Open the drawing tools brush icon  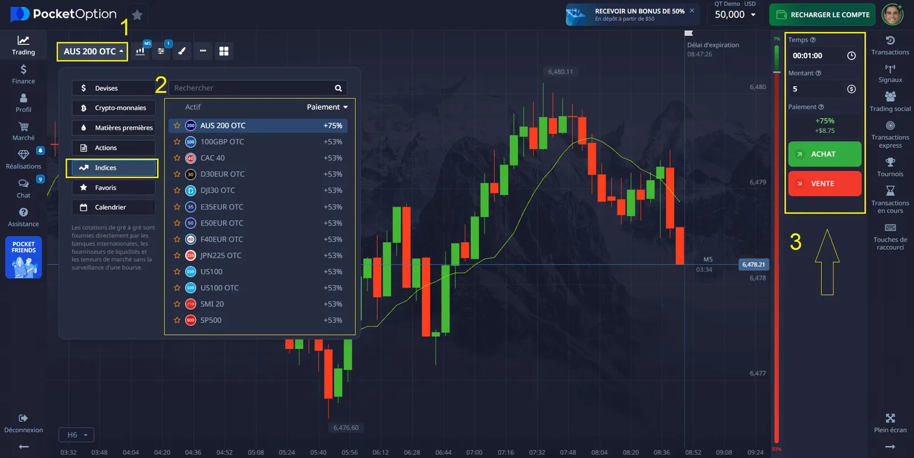(182, 51)
